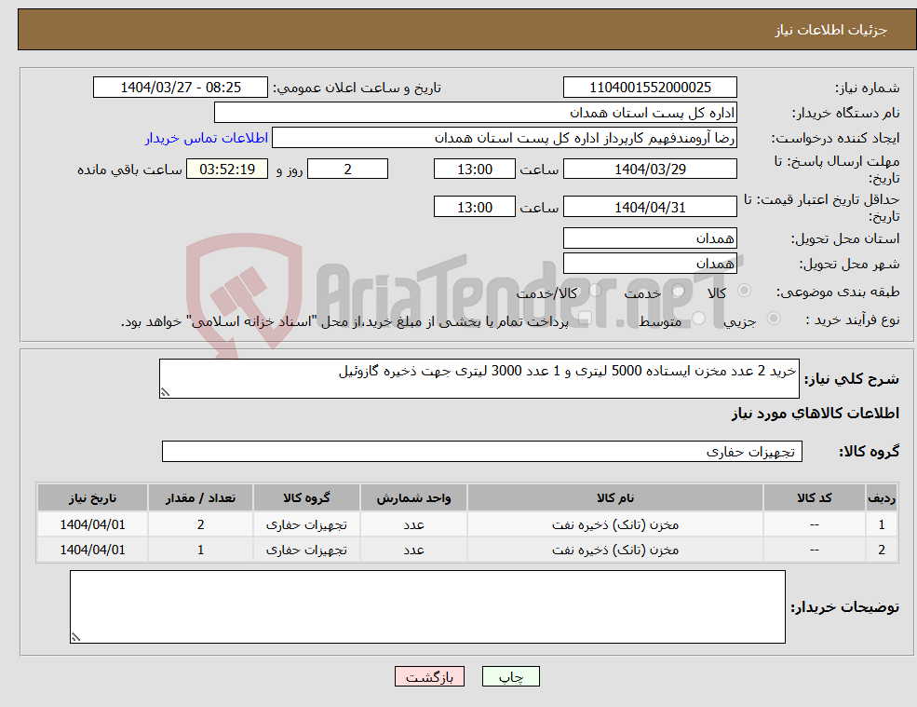Viewport: 917px width, 707px height.
Task: Click the شماره نیاز number field
Action: click(650, 88)
